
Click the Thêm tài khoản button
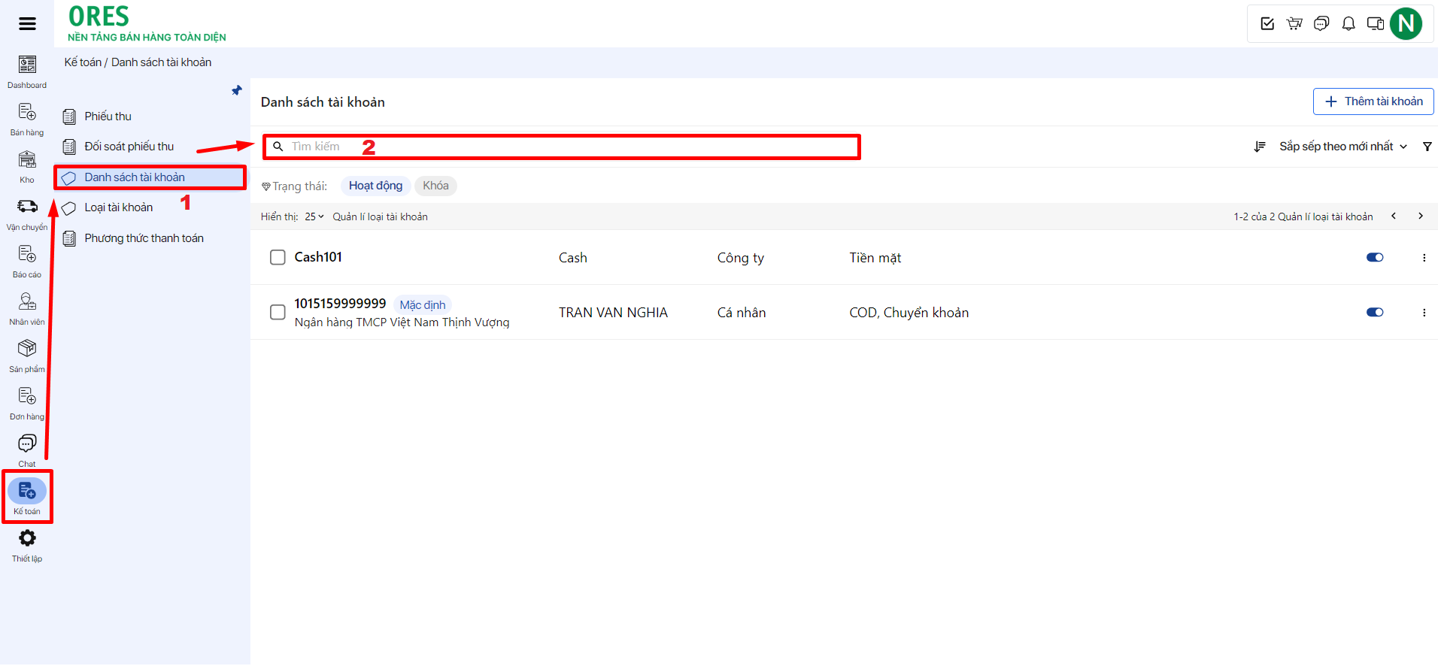(1373, 101)
